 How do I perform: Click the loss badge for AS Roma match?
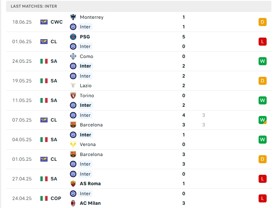262,179
